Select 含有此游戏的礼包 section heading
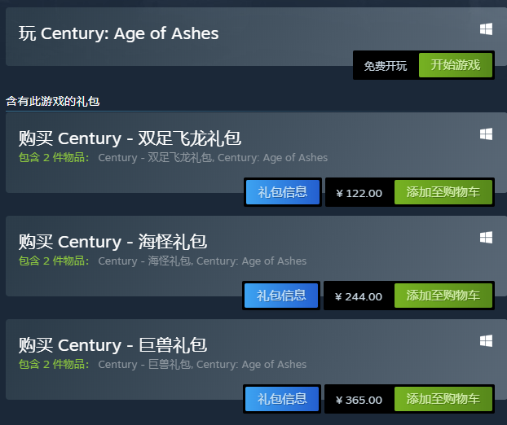Image resolution: width=507 pixels, height=425 pixels. [x=53, y=102]
